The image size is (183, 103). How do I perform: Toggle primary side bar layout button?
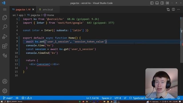pos(152,3)
